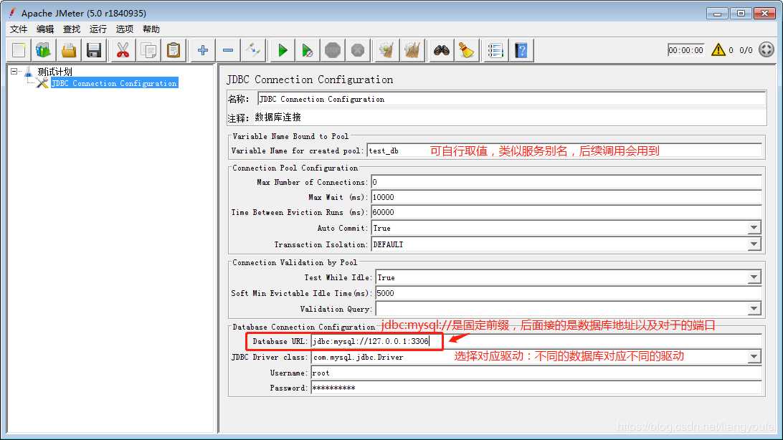This screenshot has height=440, width=783.
Task: Click the Paste clipboard icon
Action: [174, 50]
